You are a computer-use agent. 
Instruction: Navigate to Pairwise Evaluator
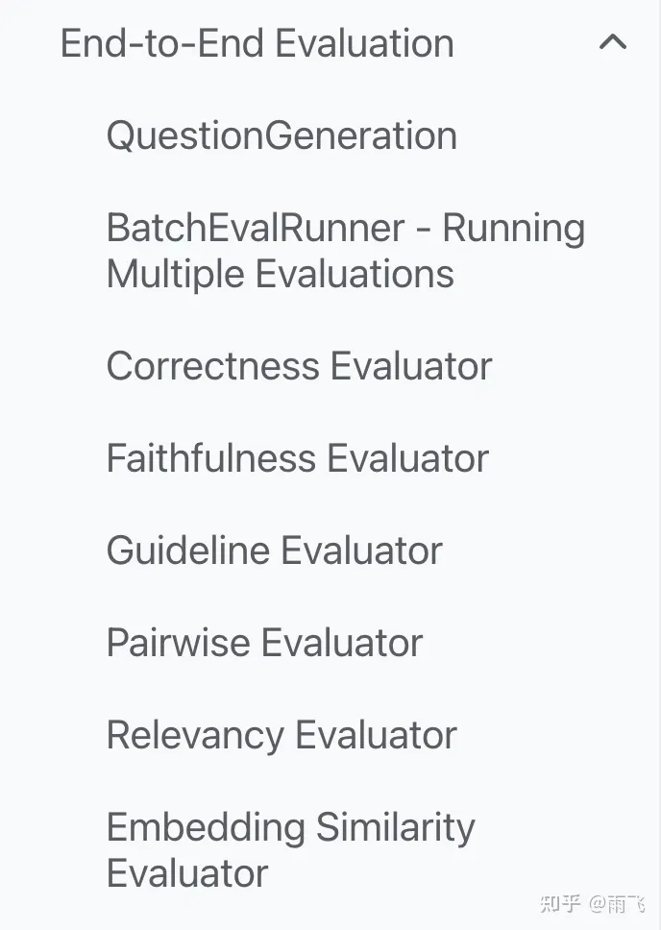[264, 643]
